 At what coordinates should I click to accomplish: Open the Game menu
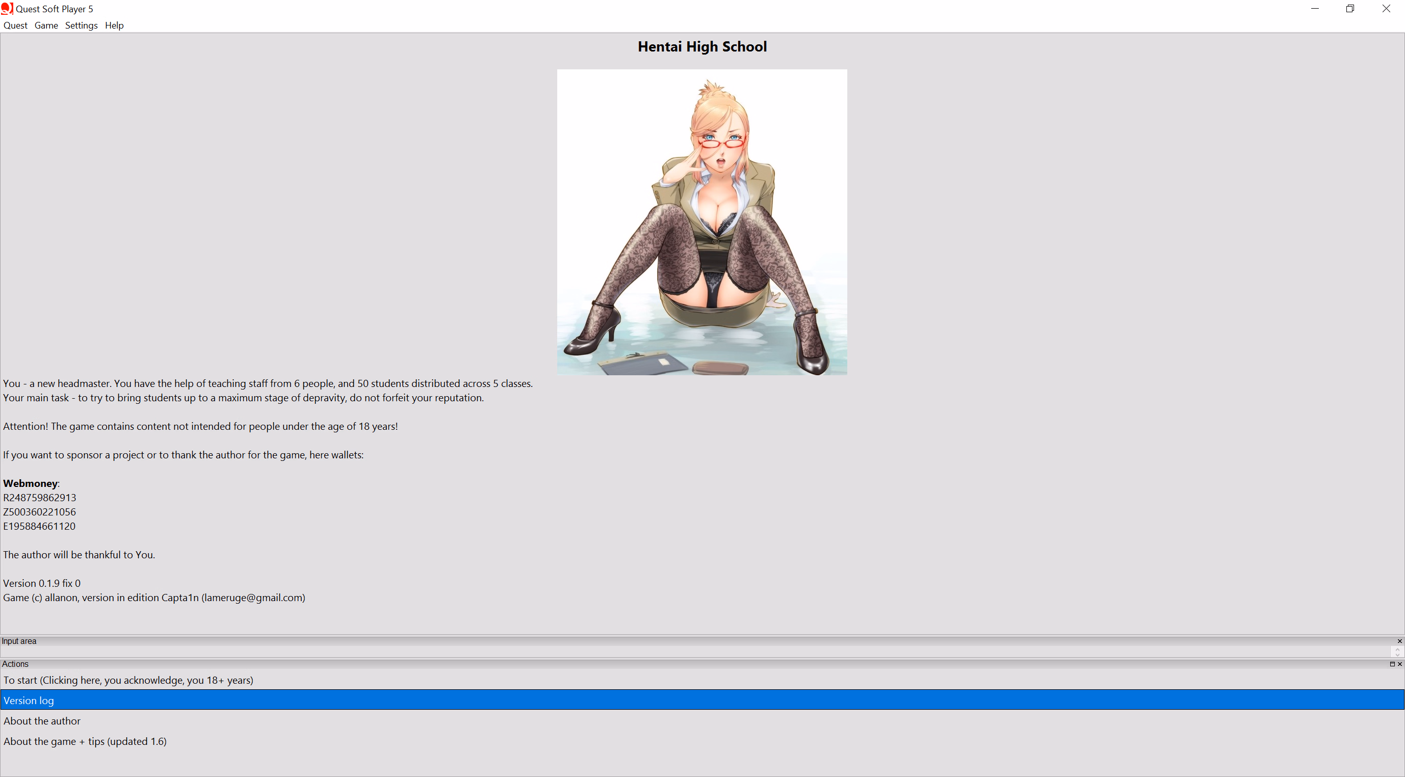pos(46,25)
